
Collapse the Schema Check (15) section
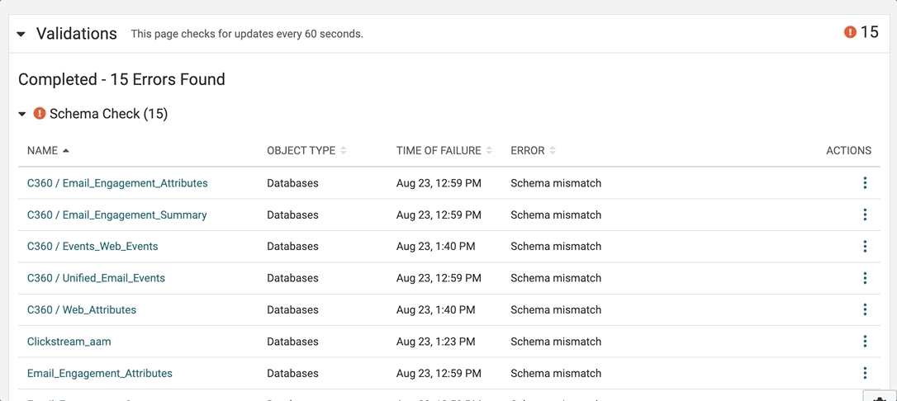[22, 114]
